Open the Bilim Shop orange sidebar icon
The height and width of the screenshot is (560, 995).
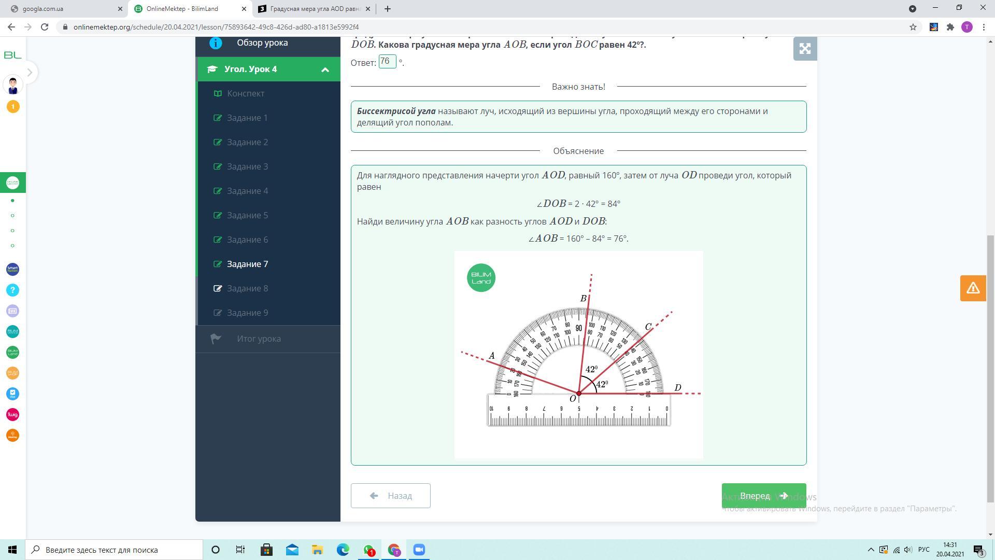pyautogui.click(x=13, y=373)
